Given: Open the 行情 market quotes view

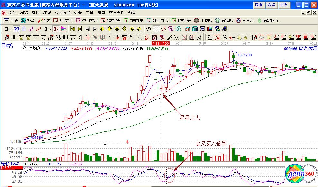Looking at the screenshot, I should point(11,20).
